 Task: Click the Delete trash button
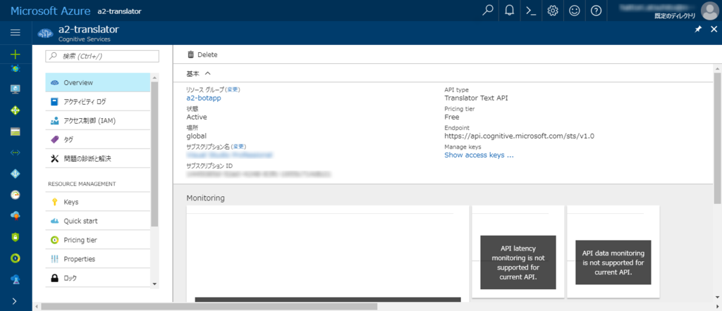tap(202, 55)
